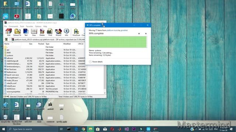
Task: Open the Mail app from the taskbar
Action: (x=105, y=129)
